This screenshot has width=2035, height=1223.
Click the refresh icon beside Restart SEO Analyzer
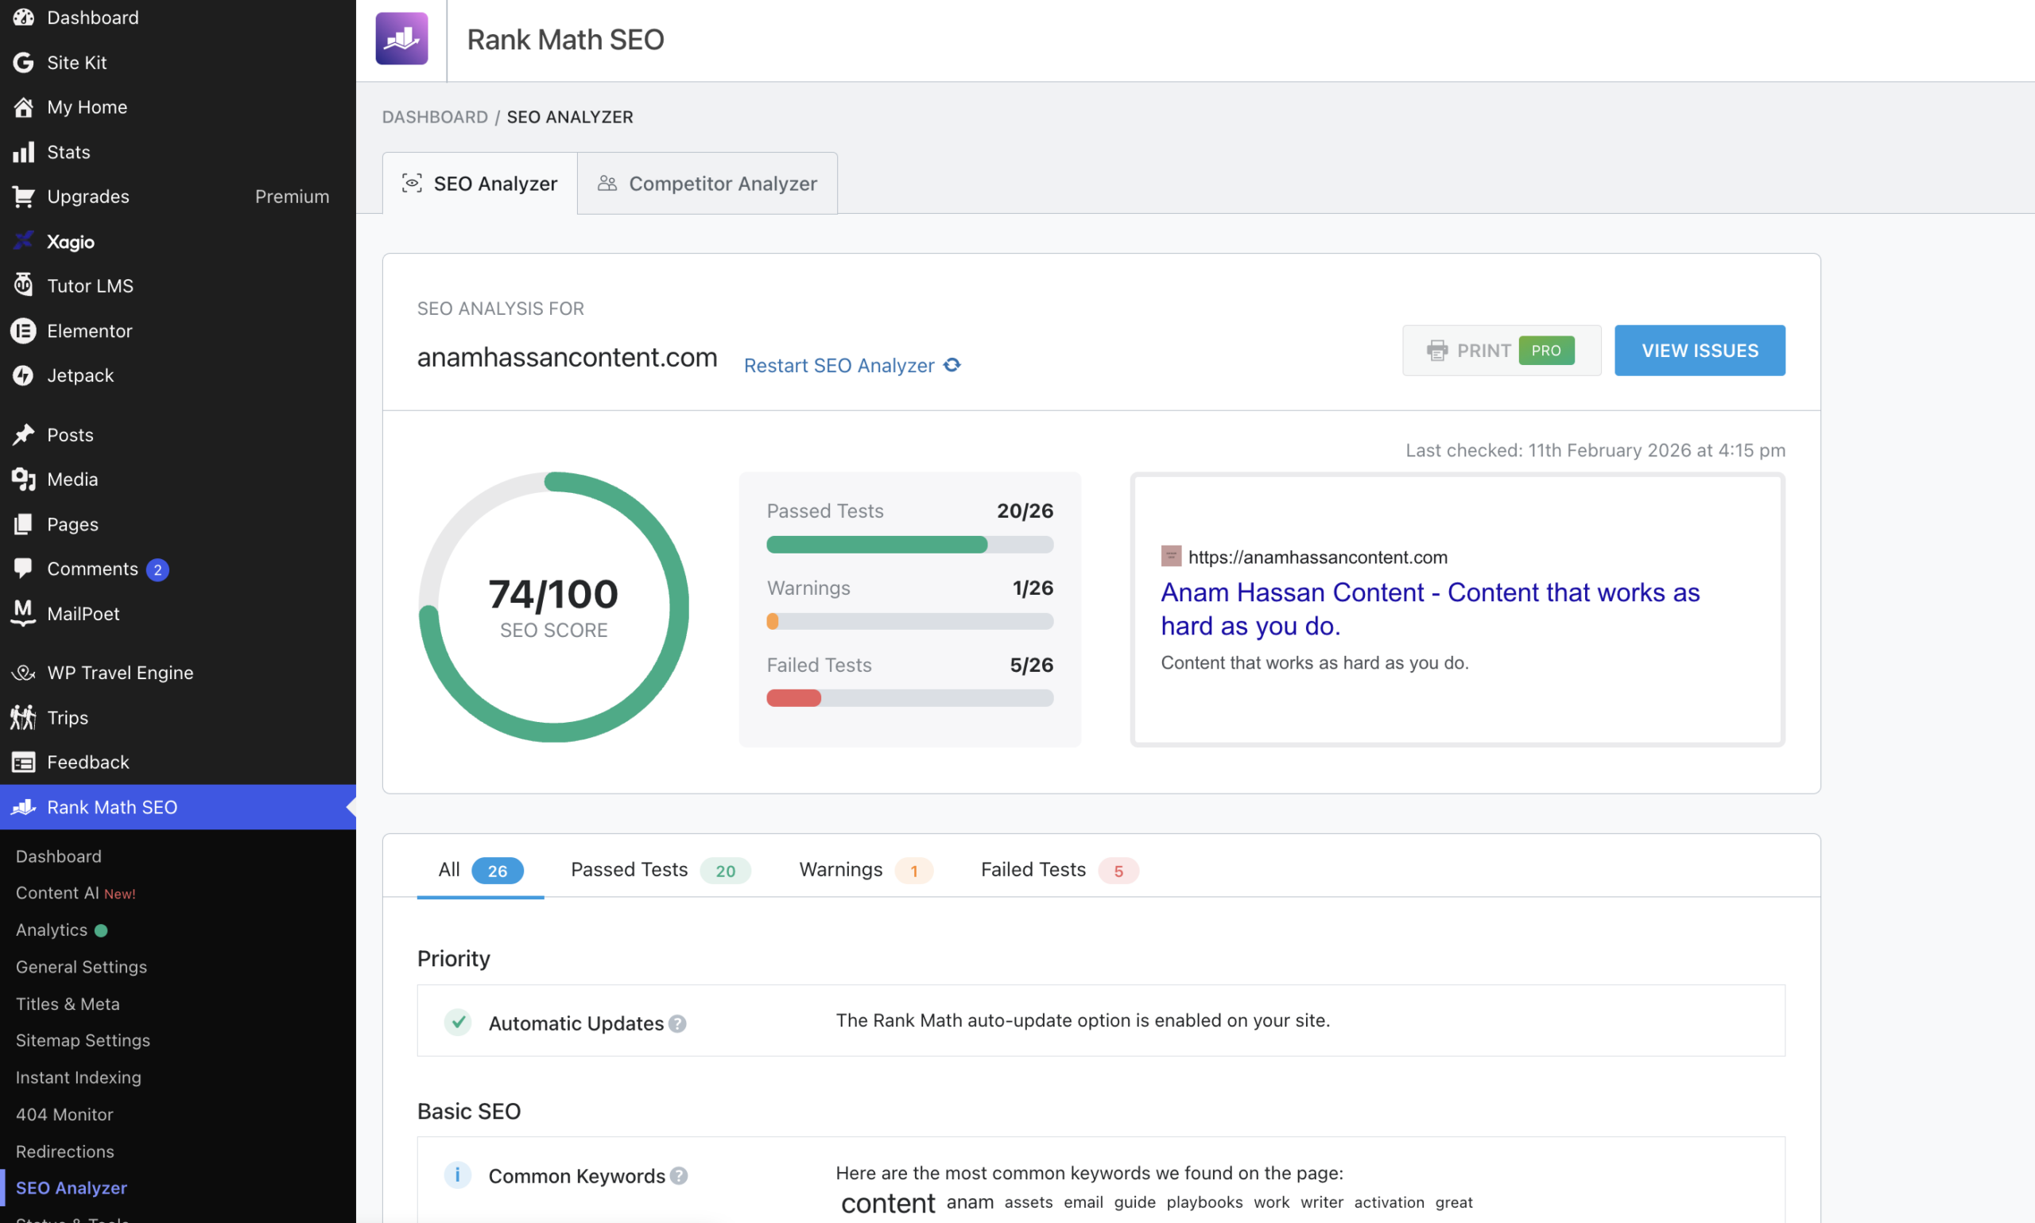click(952, 365)
